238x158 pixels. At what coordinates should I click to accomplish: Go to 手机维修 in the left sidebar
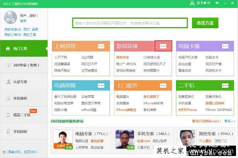coord(24,99)
